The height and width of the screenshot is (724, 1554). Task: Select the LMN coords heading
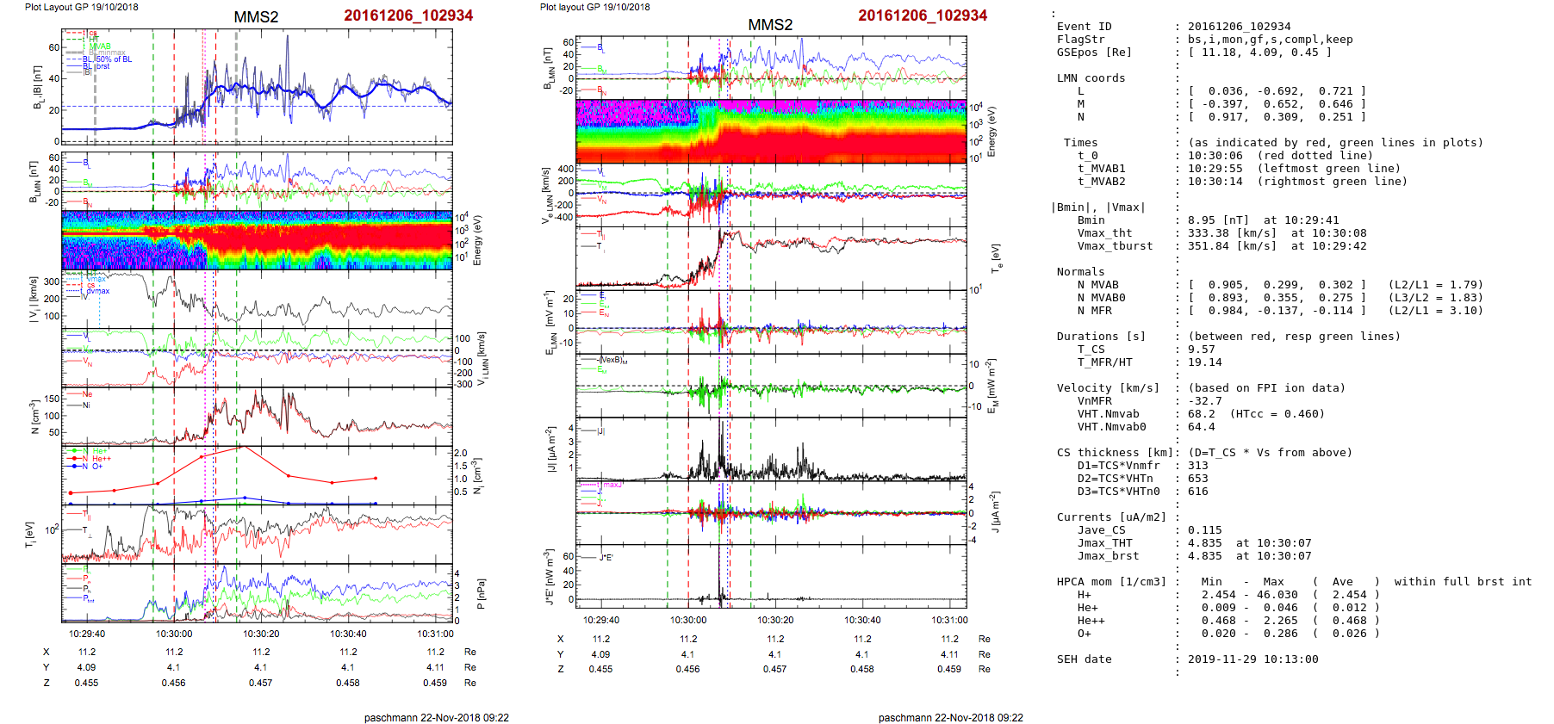(x=1091, y=78)
